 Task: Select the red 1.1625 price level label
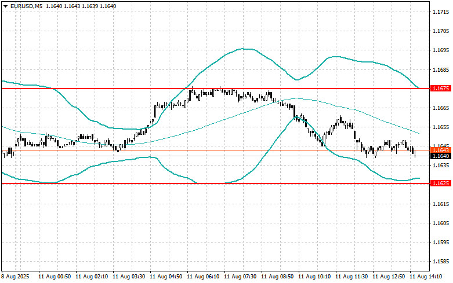tap(440, 183)
